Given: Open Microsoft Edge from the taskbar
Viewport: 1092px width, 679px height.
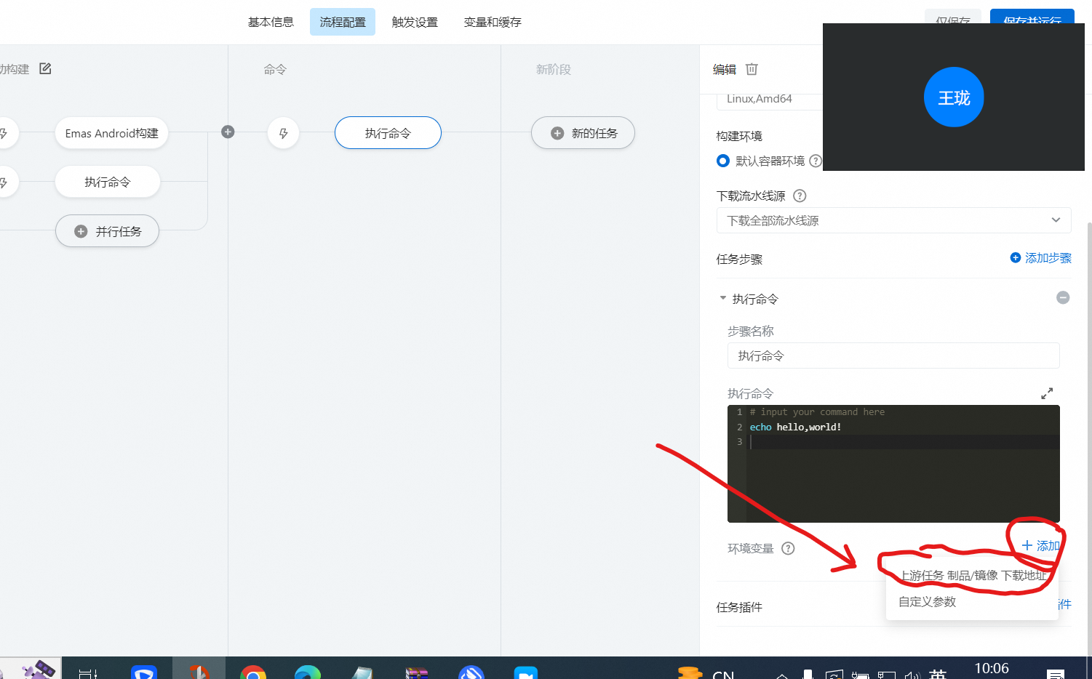Looking at the screenshot, I should point(308,671).
